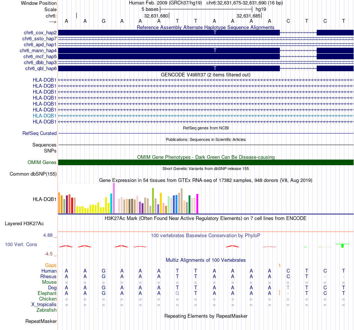The image size is (354, 330).
Task: Select the Rhesus species label
Action: pyautogui.click(x=48, y=276)
